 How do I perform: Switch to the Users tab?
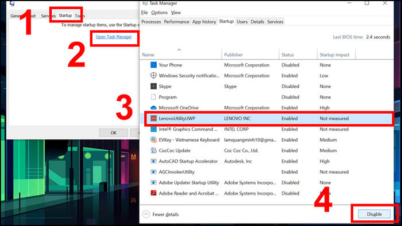pos(242,22)
